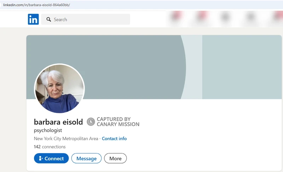View the 142 connections list
This screenshot has width=283, height=172.
point(50,147)
